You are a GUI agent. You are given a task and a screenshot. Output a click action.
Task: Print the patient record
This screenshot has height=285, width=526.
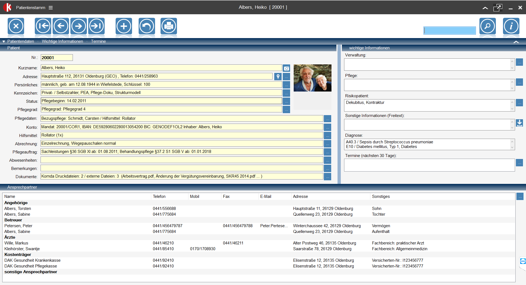click(x=169, y=26)
